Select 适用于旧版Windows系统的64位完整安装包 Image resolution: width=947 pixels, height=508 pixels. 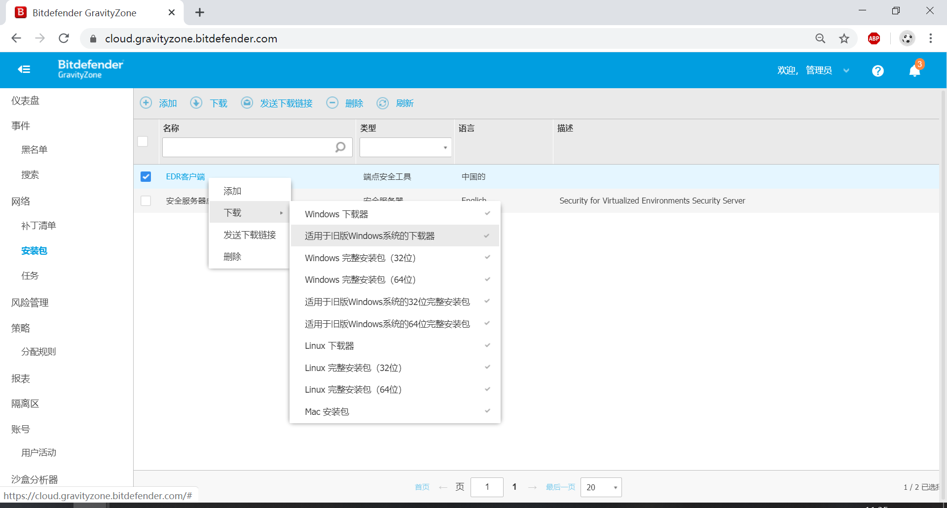tap(395, 324)
